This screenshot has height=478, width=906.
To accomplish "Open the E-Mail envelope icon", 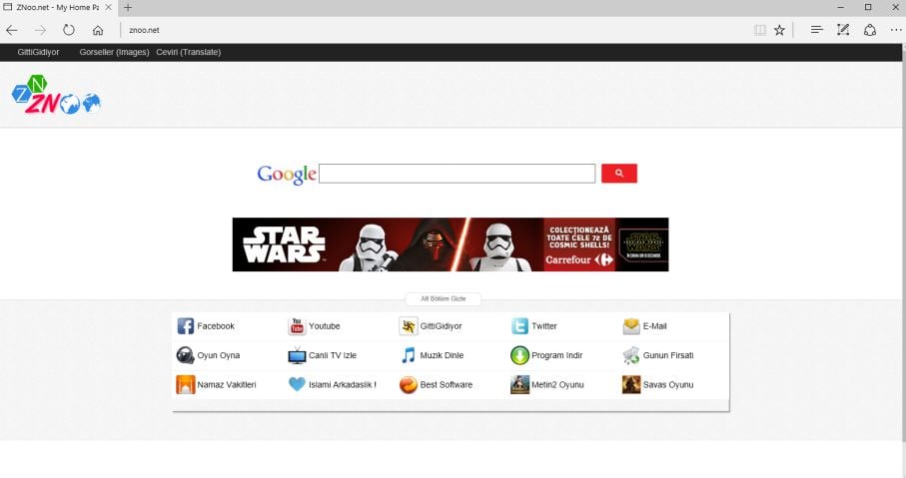I will (x=631, y=326).
